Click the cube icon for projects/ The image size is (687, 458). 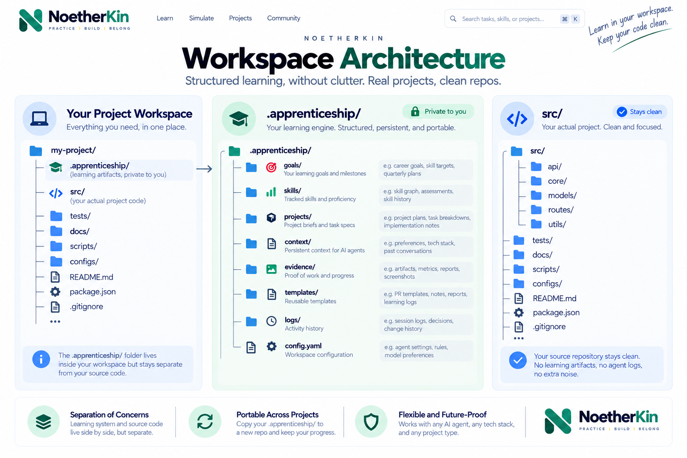(x=271, y=218)
